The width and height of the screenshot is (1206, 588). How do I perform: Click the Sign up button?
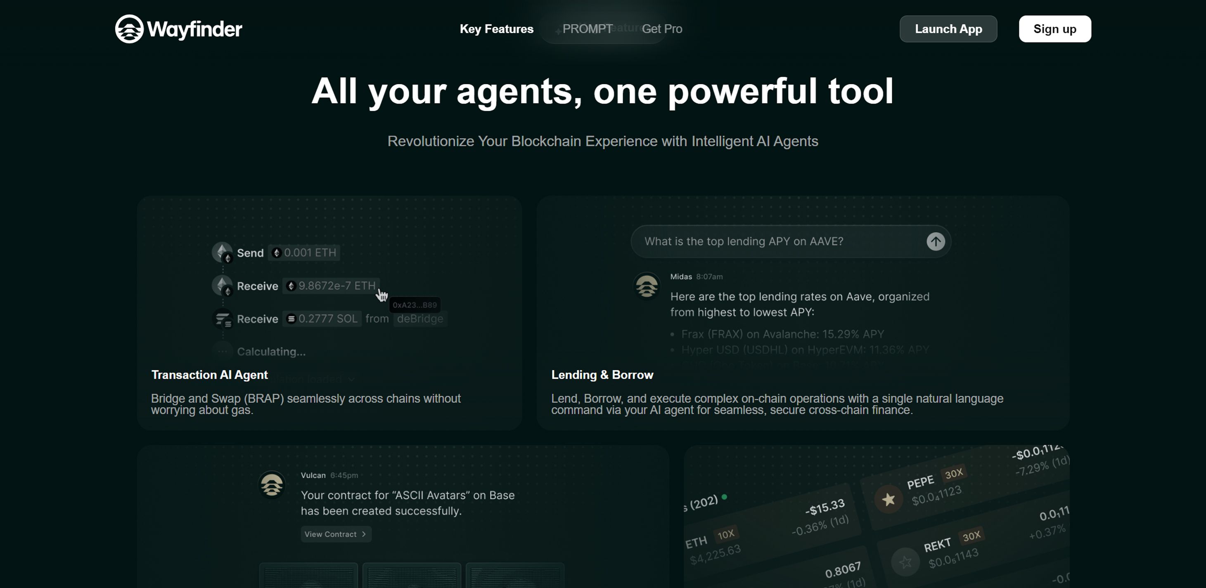[1054, 29]
